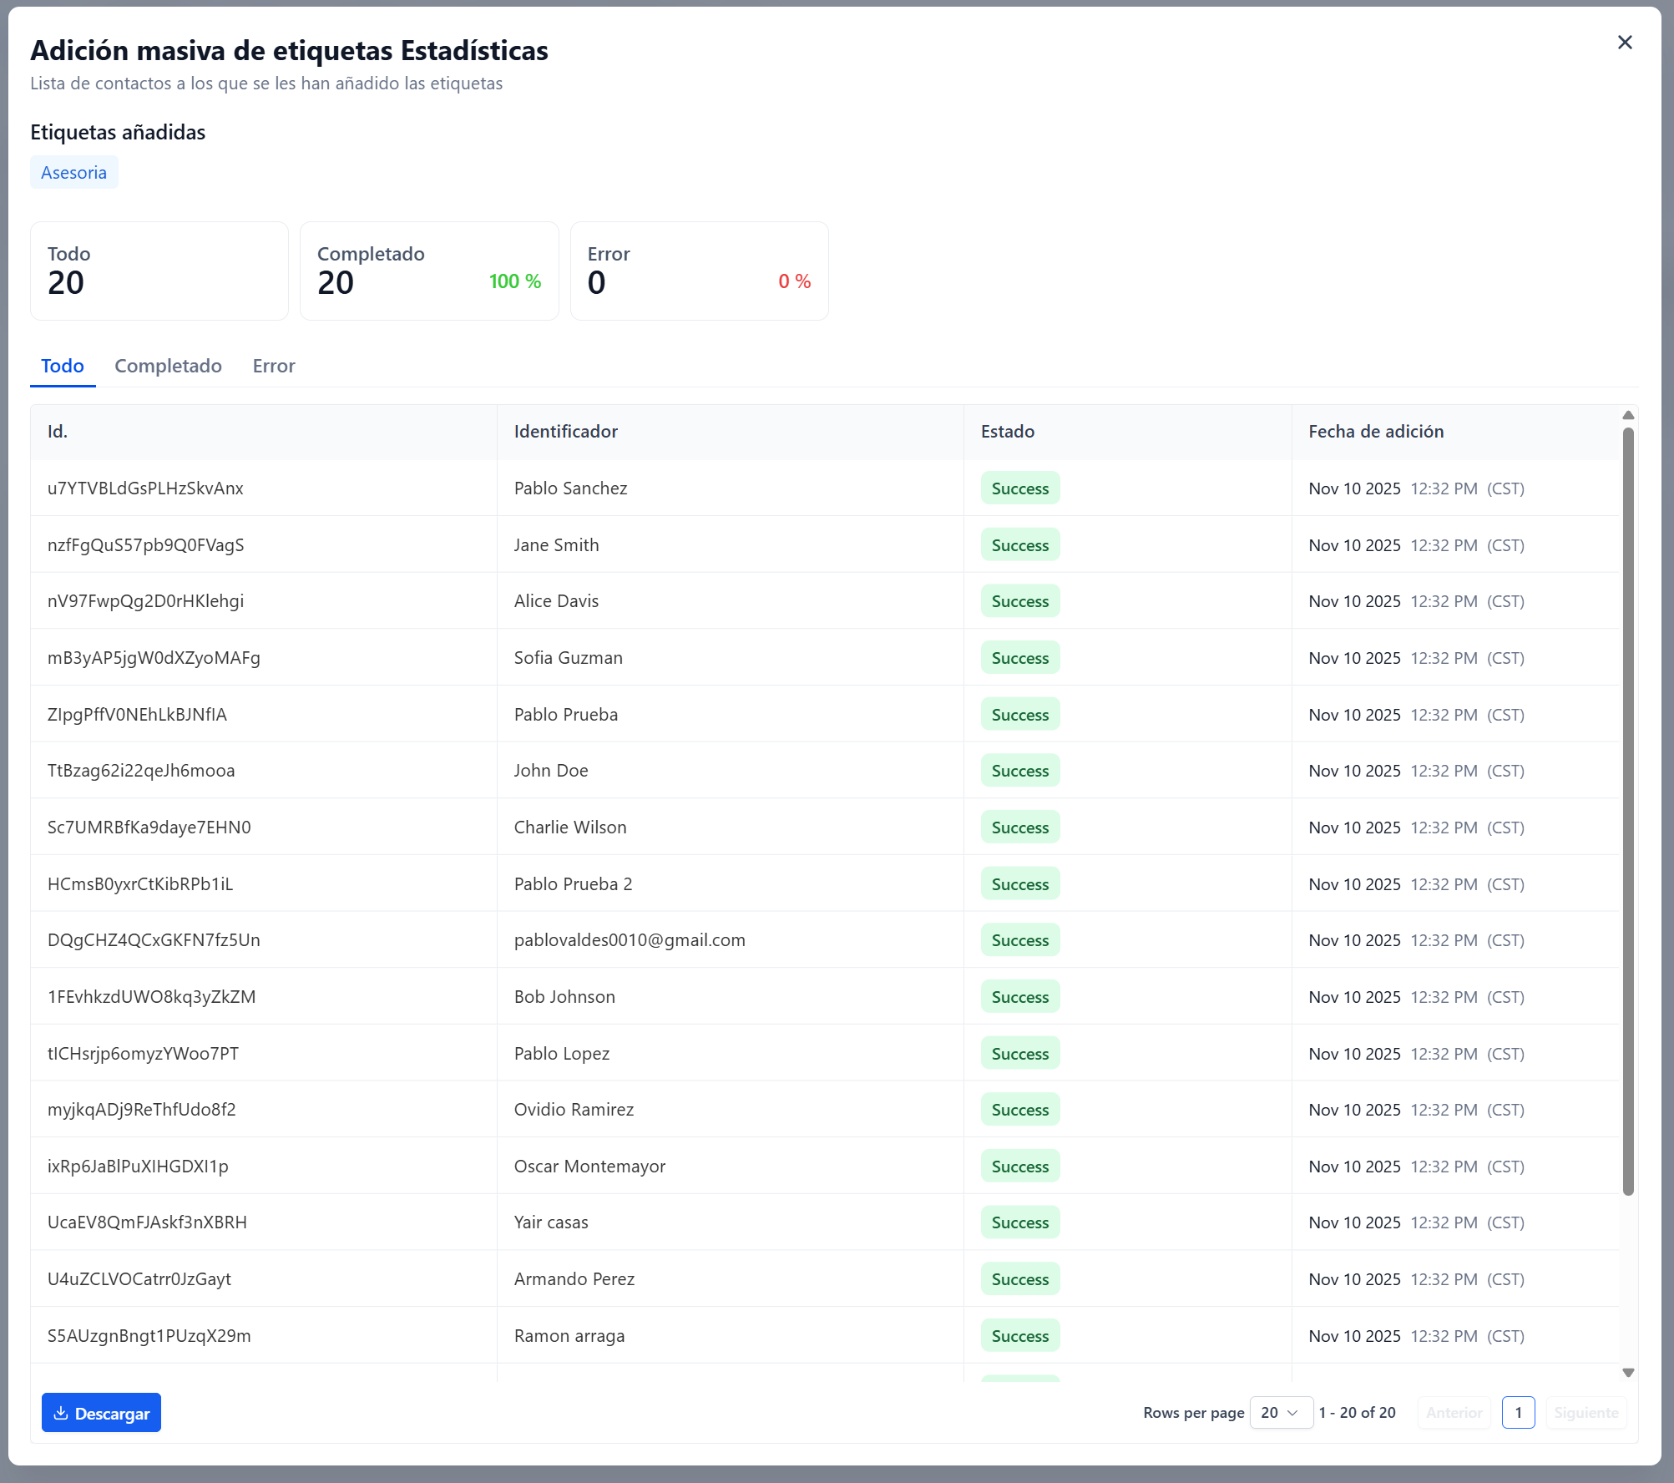Click page number 1 button
Screen dimensions: 1674x1483
[x=1518, y=1413]
